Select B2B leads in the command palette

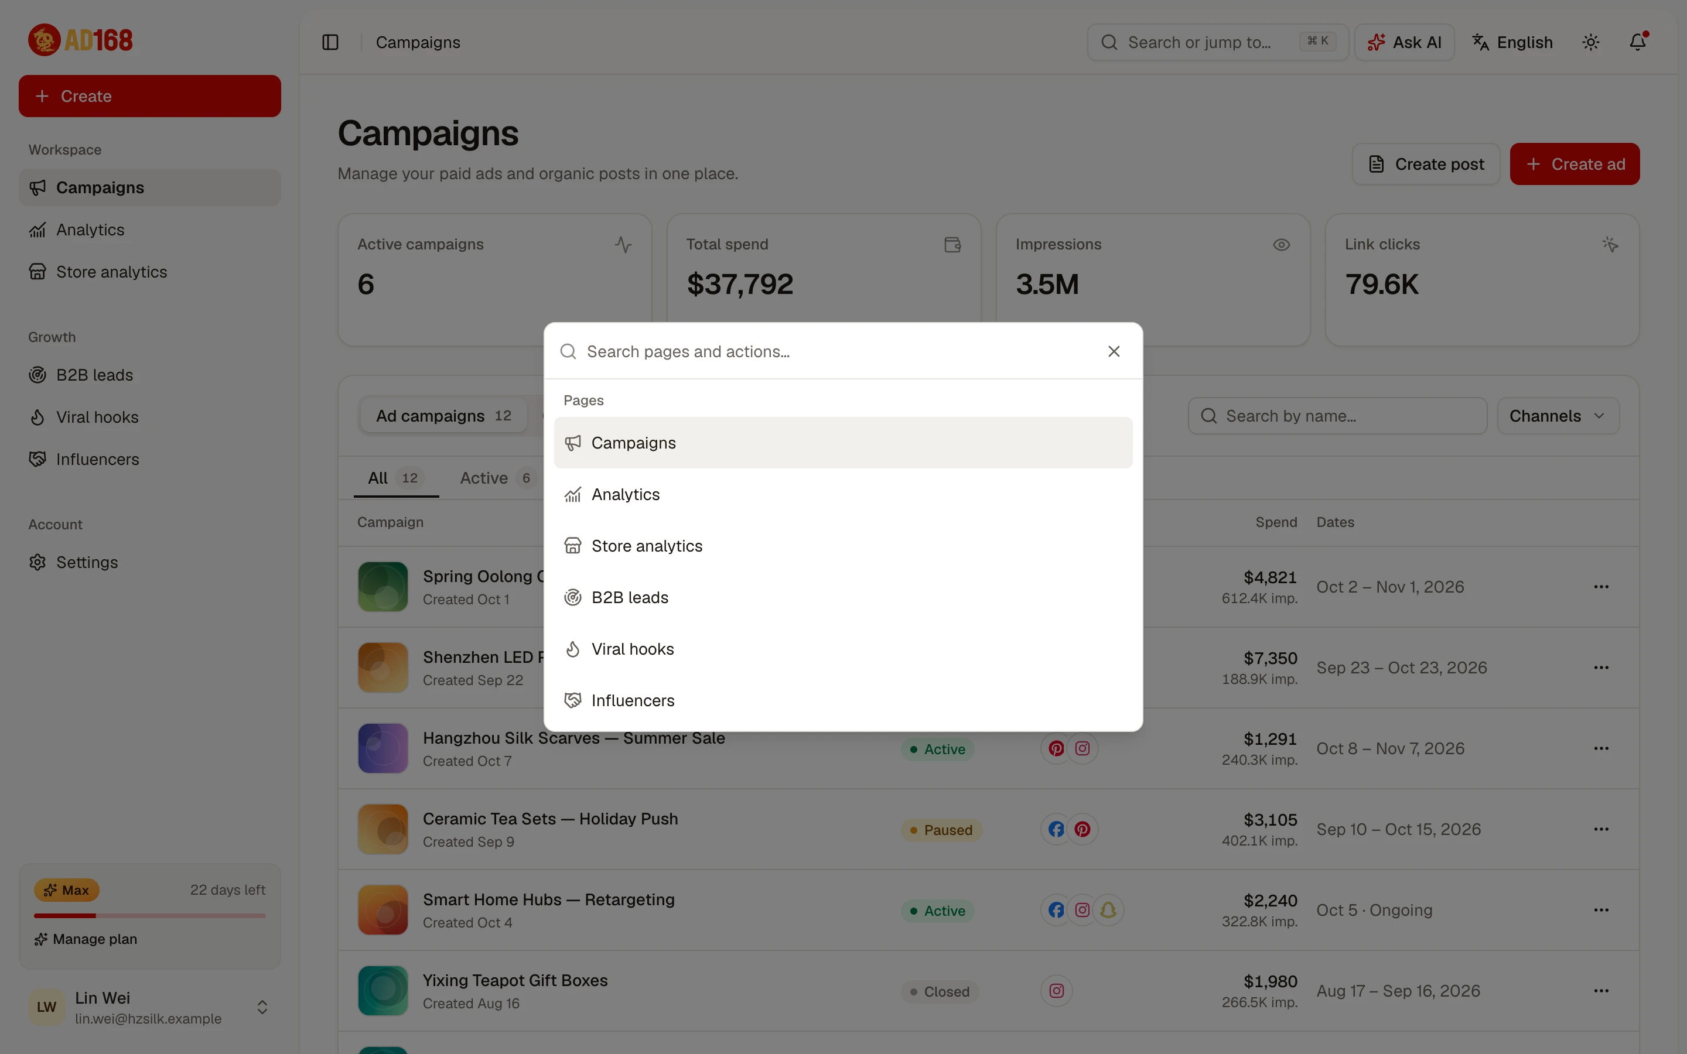click(x=843, y=597)
